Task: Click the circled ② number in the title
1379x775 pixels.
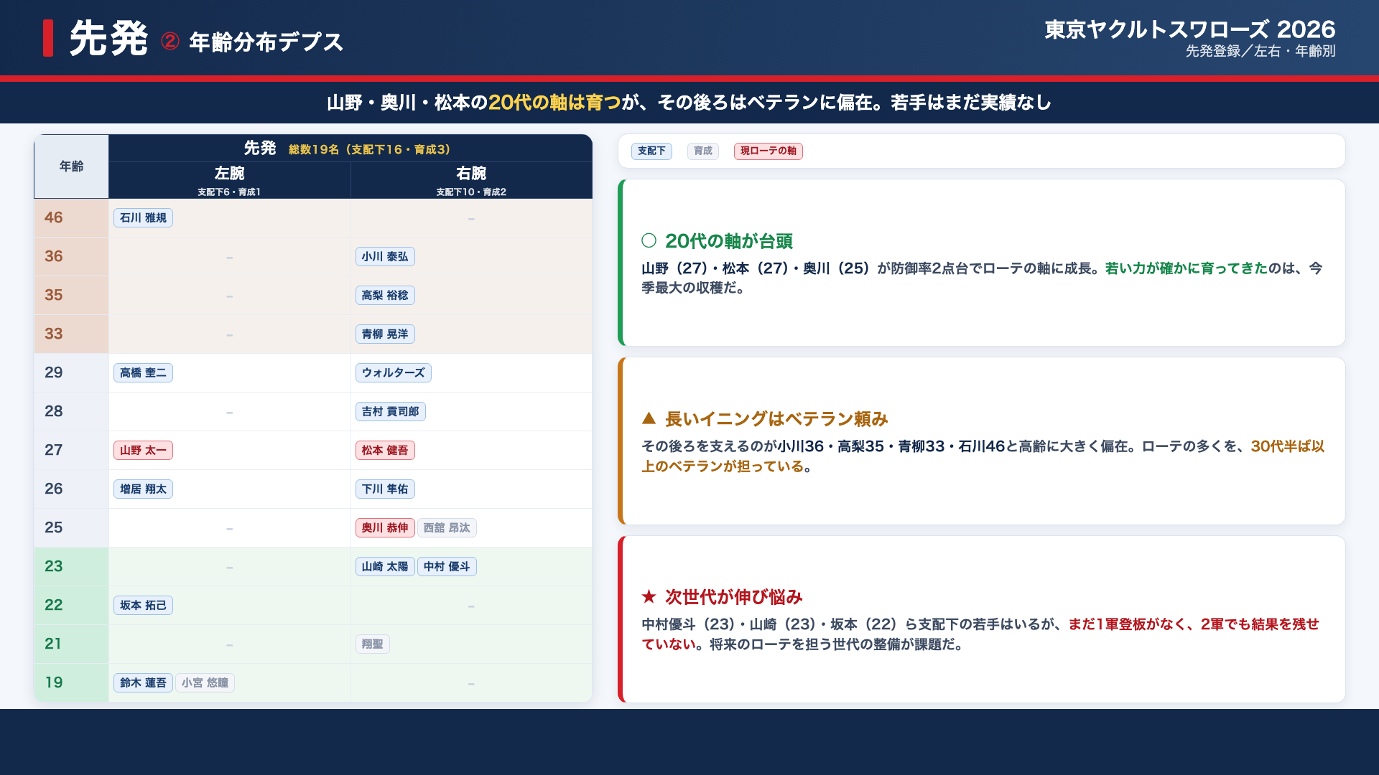Action: point(170,42)
